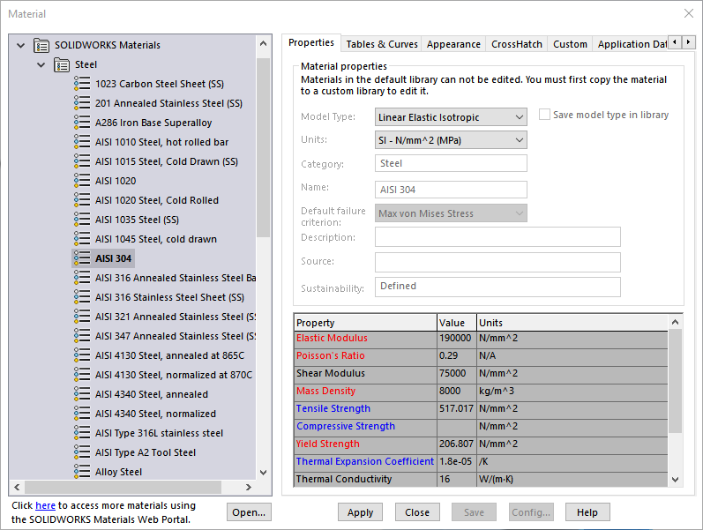The image size is (703, 530).
Task: Click the AISI 304 material icon
Action: pos(83,258)
